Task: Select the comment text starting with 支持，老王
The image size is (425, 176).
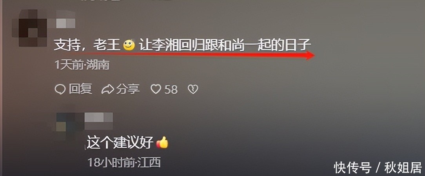Action: click(x=182, y=45)
